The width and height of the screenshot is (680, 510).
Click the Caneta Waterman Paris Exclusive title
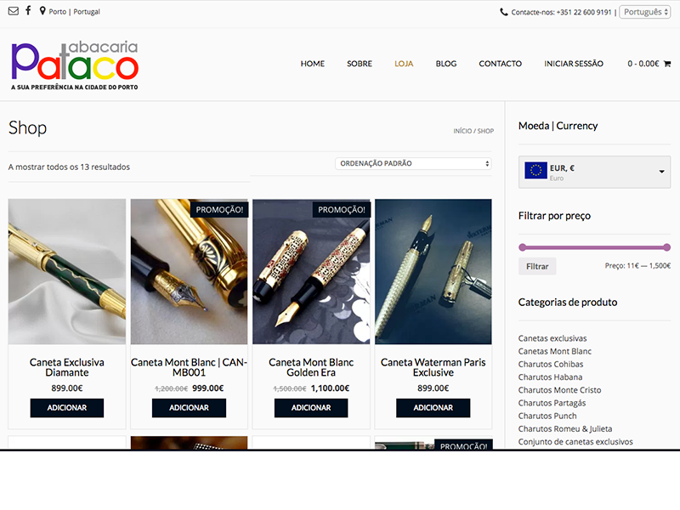click(x=433, y=367)
